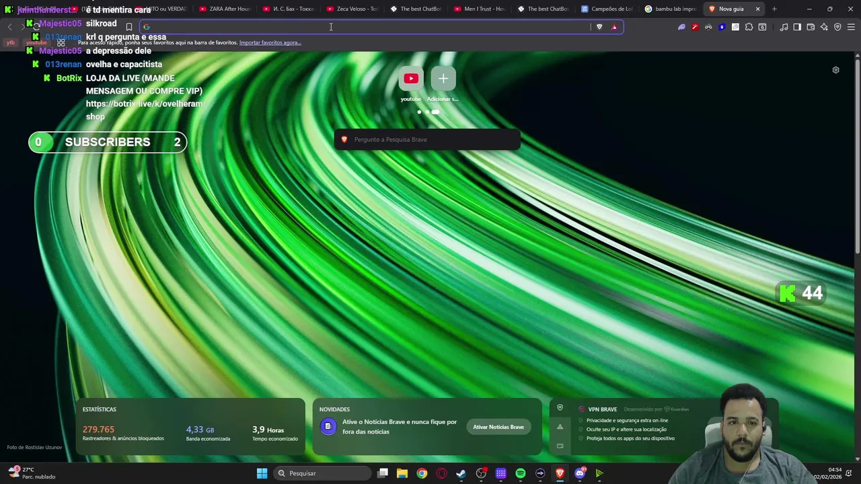This screenshot has height=484, width=861.
Task: Open the Brave Wallet icon
Action: click(x=811, y=27)
